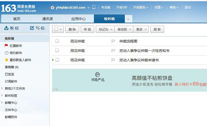Click the red flag icon for 红旗邮件
The width and height of the screenshot is (207, 126).
6,46
